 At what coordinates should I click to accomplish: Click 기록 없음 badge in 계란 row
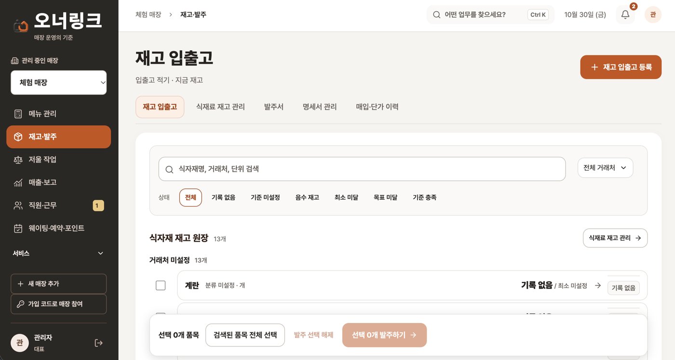tap(623, 288)
